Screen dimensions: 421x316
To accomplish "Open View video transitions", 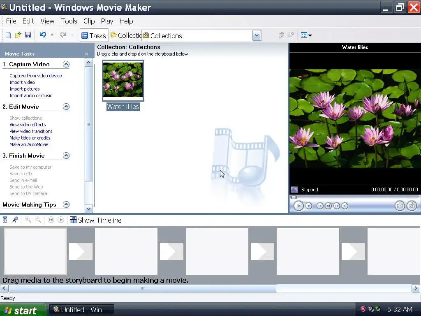I will click(31, 131).
